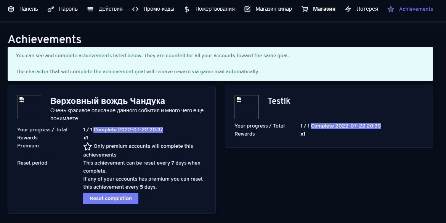Image resolution: width=446 pixels, height=223 pixels.
Task: Click the key icon beside Пароль
Action: pyautogui.click(x=51, y=9)
